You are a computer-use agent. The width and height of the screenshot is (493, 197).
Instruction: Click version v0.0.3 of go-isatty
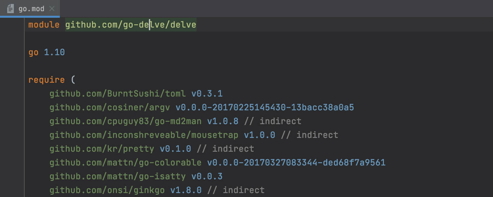207,176
